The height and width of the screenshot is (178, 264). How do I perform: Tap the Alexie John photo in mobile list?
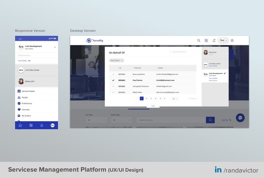tap(21, 81)
